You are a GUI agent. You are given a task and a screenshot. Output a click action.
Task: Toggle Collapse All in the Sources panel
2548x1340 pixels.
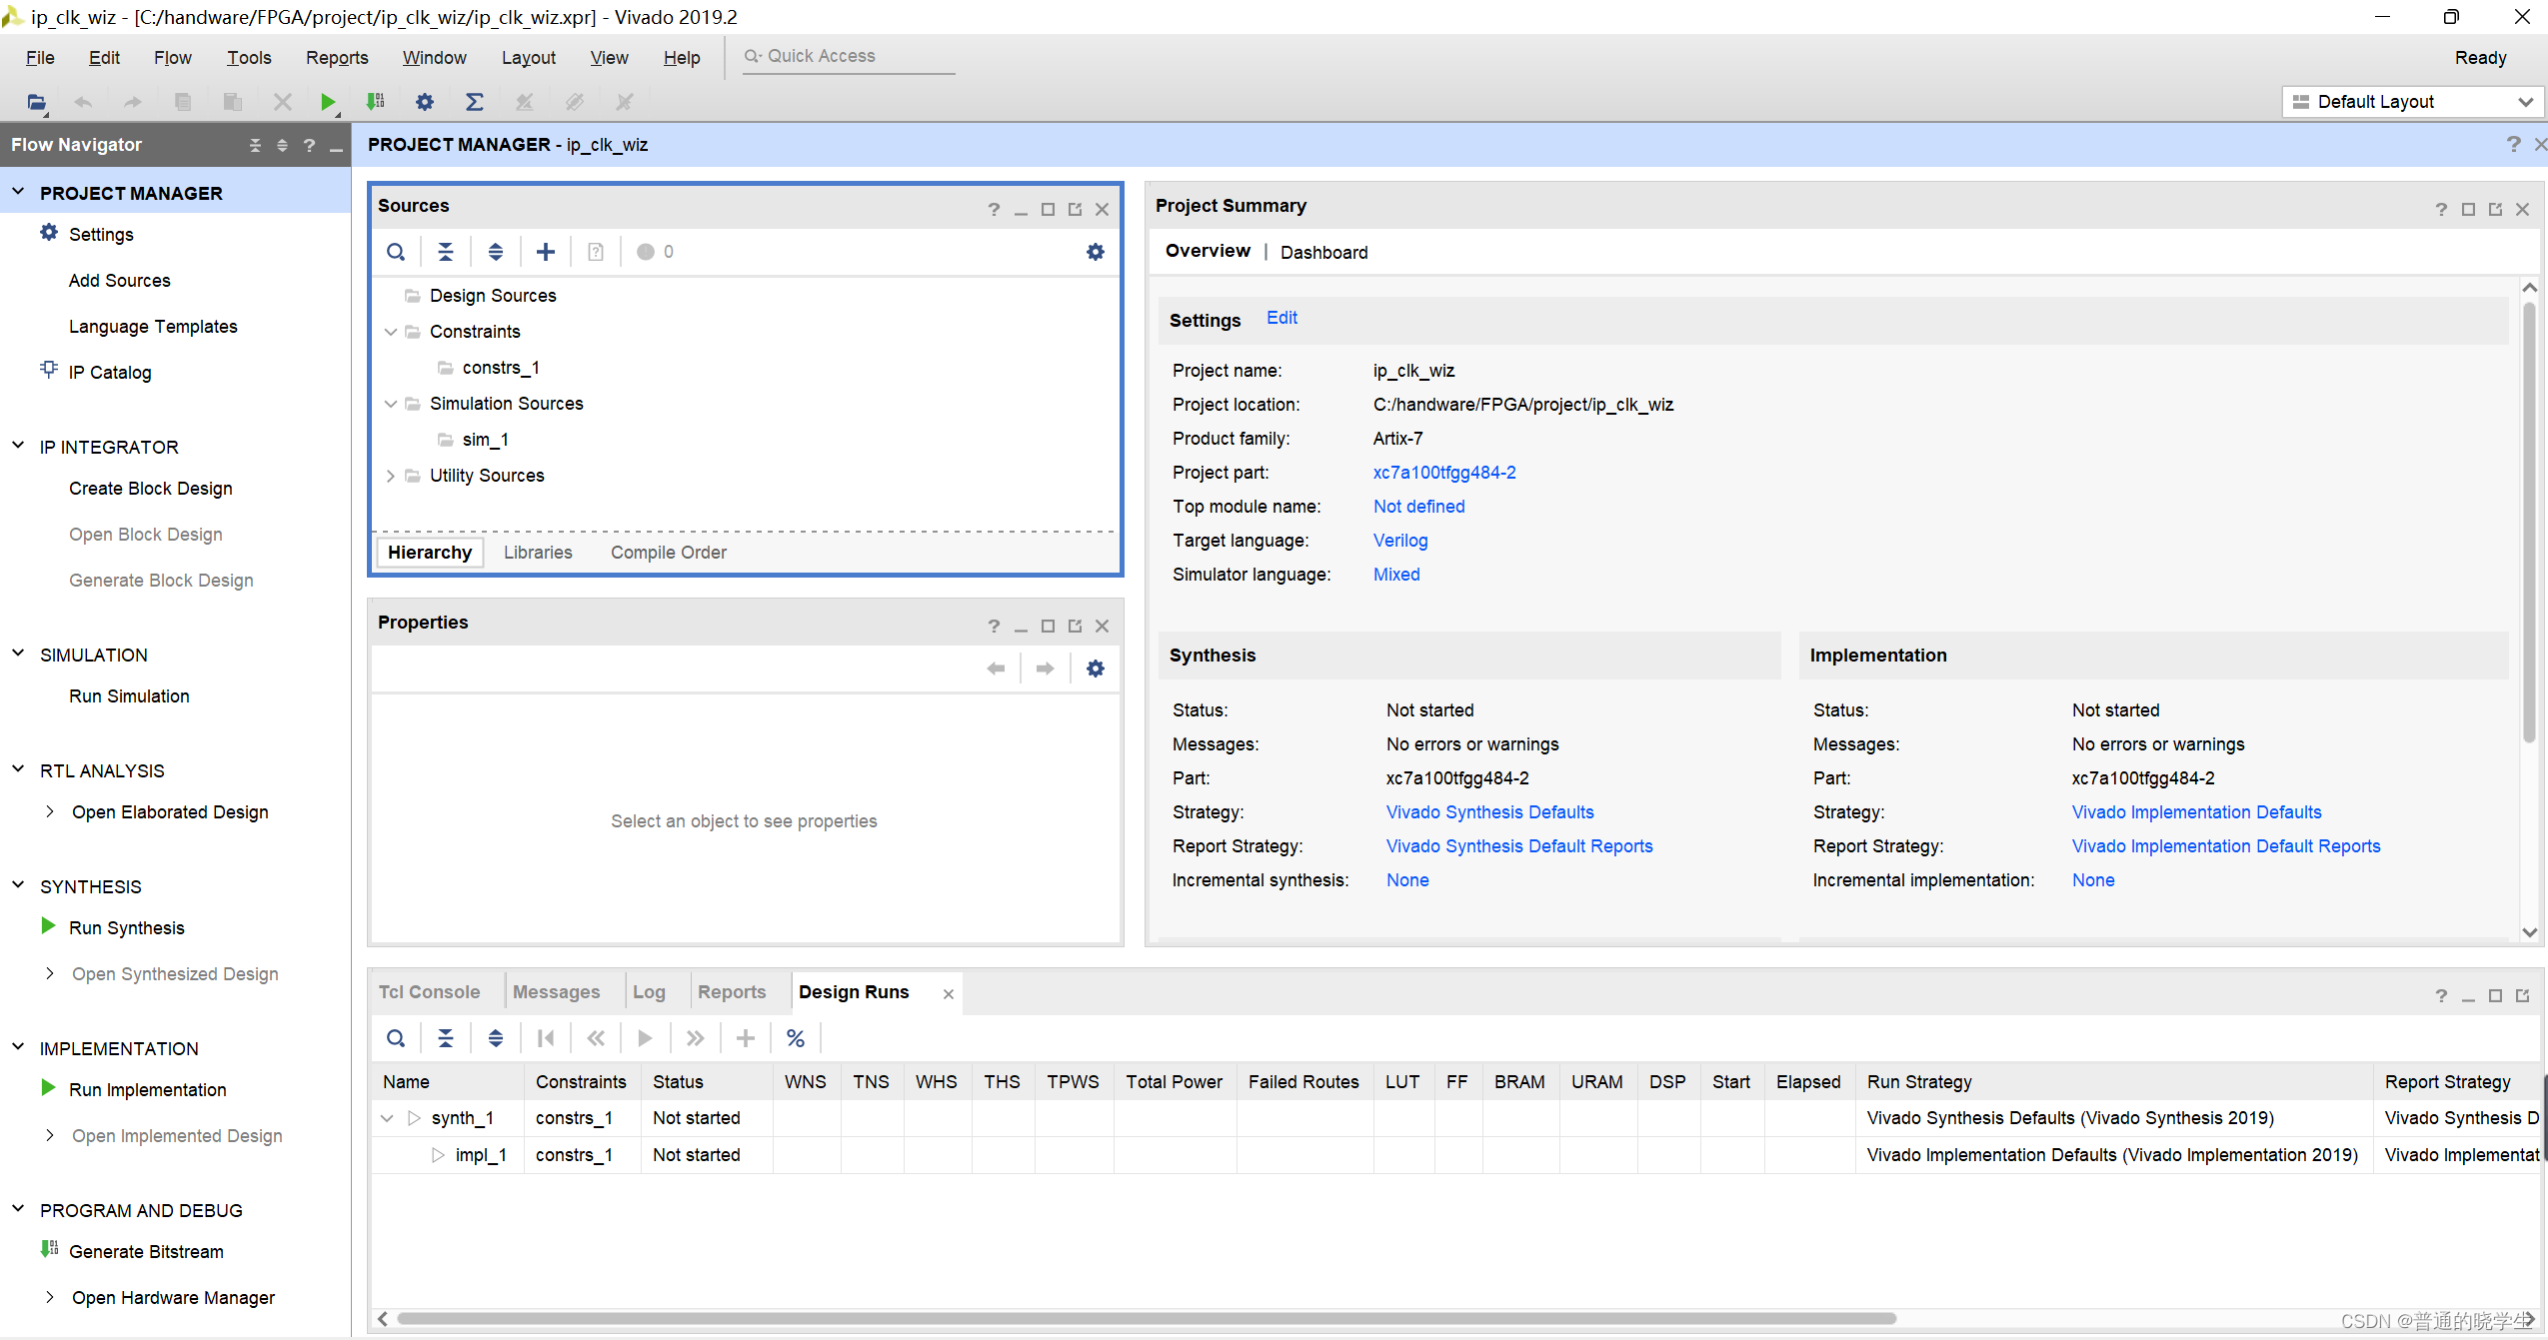[446, 252]
